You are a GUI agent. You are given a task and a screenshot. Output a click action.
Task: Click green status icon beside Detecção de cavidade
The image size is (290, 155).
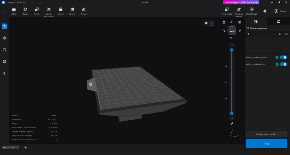pyautogui.click(x=277, y=57)
